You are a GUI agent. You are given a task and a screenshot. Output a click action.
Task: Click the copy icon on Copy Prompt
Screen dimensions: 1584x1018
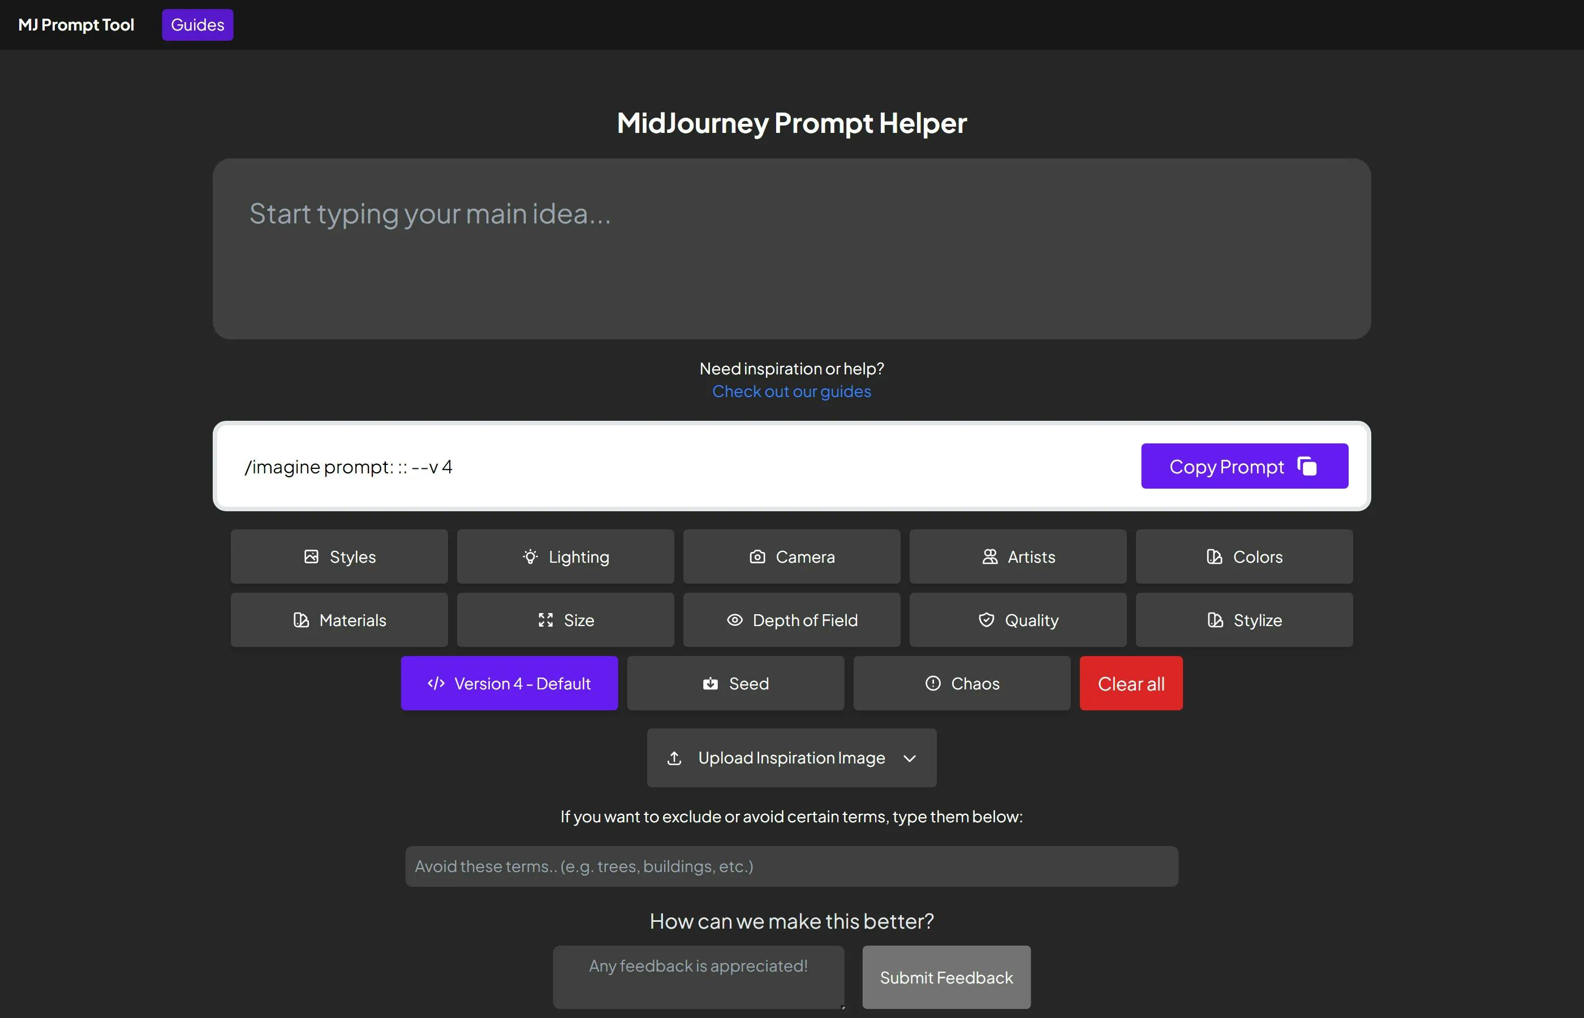coord(1307,466)
